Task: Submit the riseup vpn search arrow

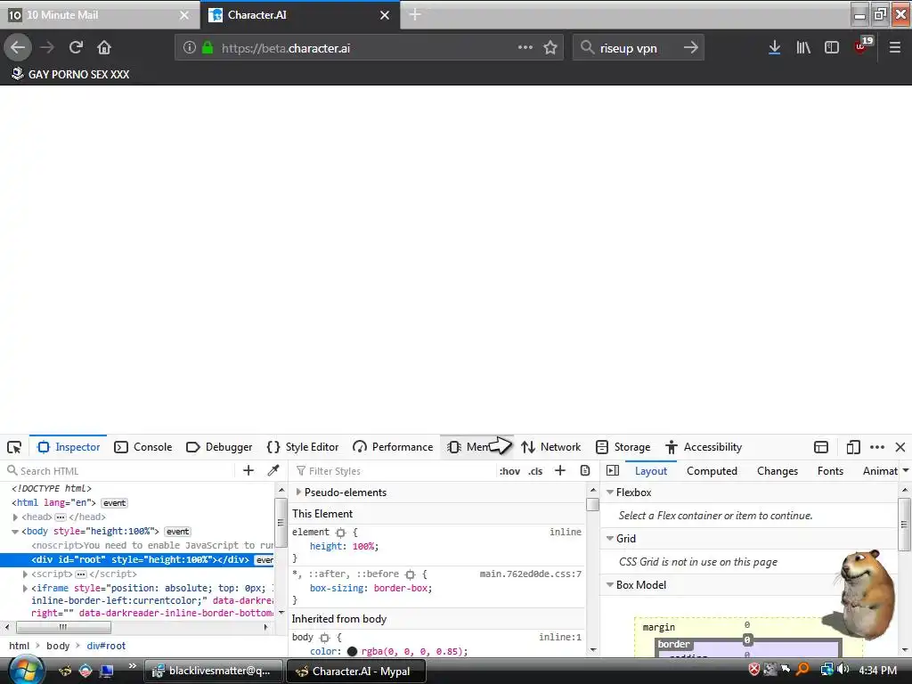Action: [690, 48]
